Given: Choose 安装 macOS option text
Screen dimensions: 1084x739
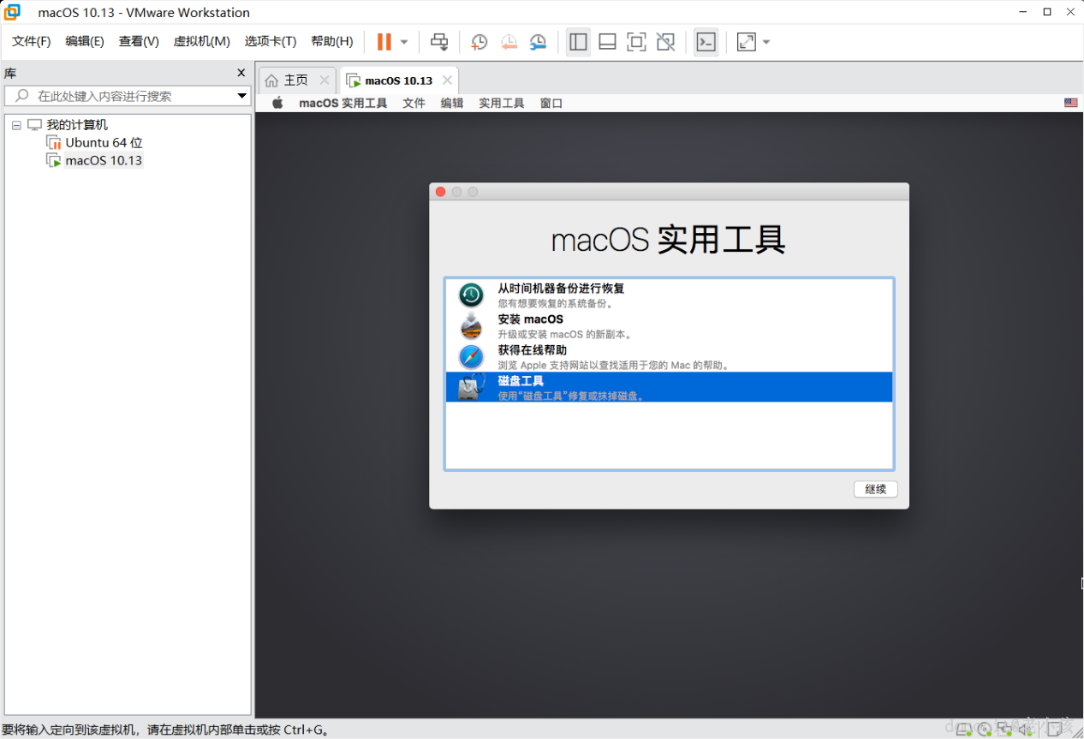Looking at the screenshot, I should [x=530, y=319].
